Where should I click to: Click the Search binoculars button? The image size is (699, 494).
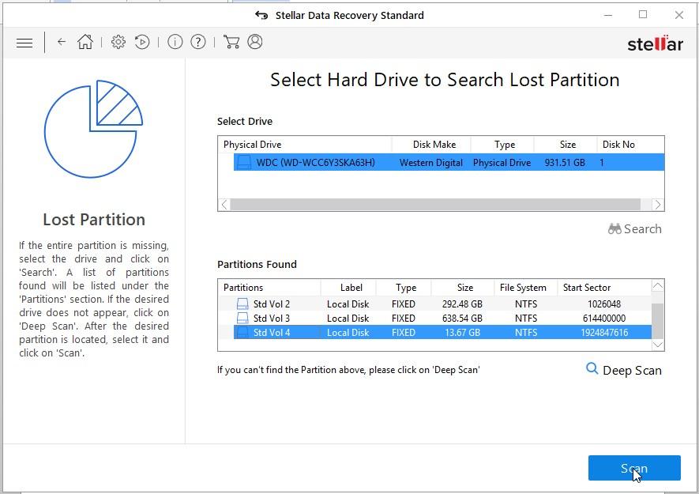click(634, 229)
